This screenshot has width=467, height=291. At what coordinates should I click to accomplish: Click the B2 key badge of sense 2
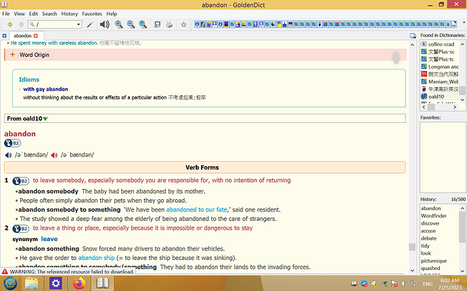pos(20,229)
